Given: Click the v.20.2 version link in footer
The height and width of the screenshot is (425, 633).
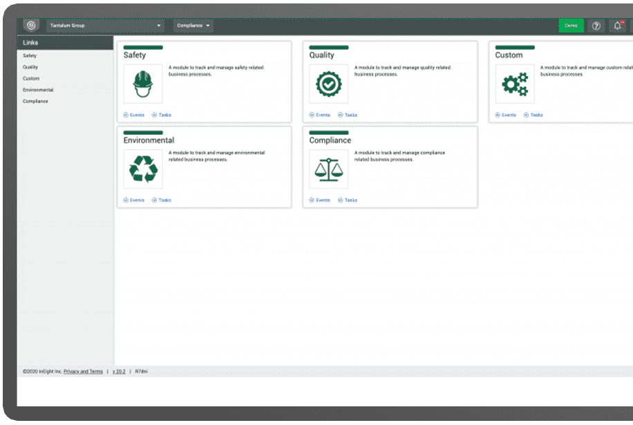Looking at the screenshot, I should click(118, 372).
